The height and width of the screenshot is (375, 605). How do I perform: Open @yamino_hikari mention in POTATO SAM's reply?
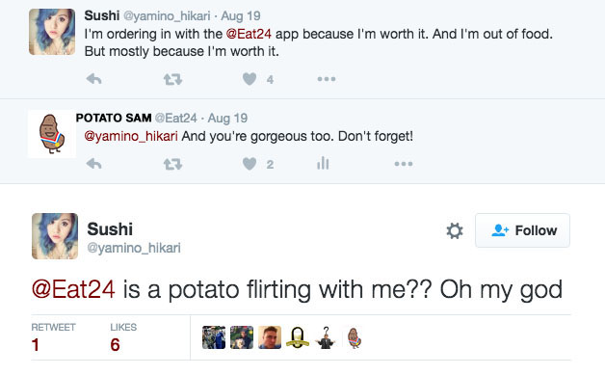click(131, 136)
